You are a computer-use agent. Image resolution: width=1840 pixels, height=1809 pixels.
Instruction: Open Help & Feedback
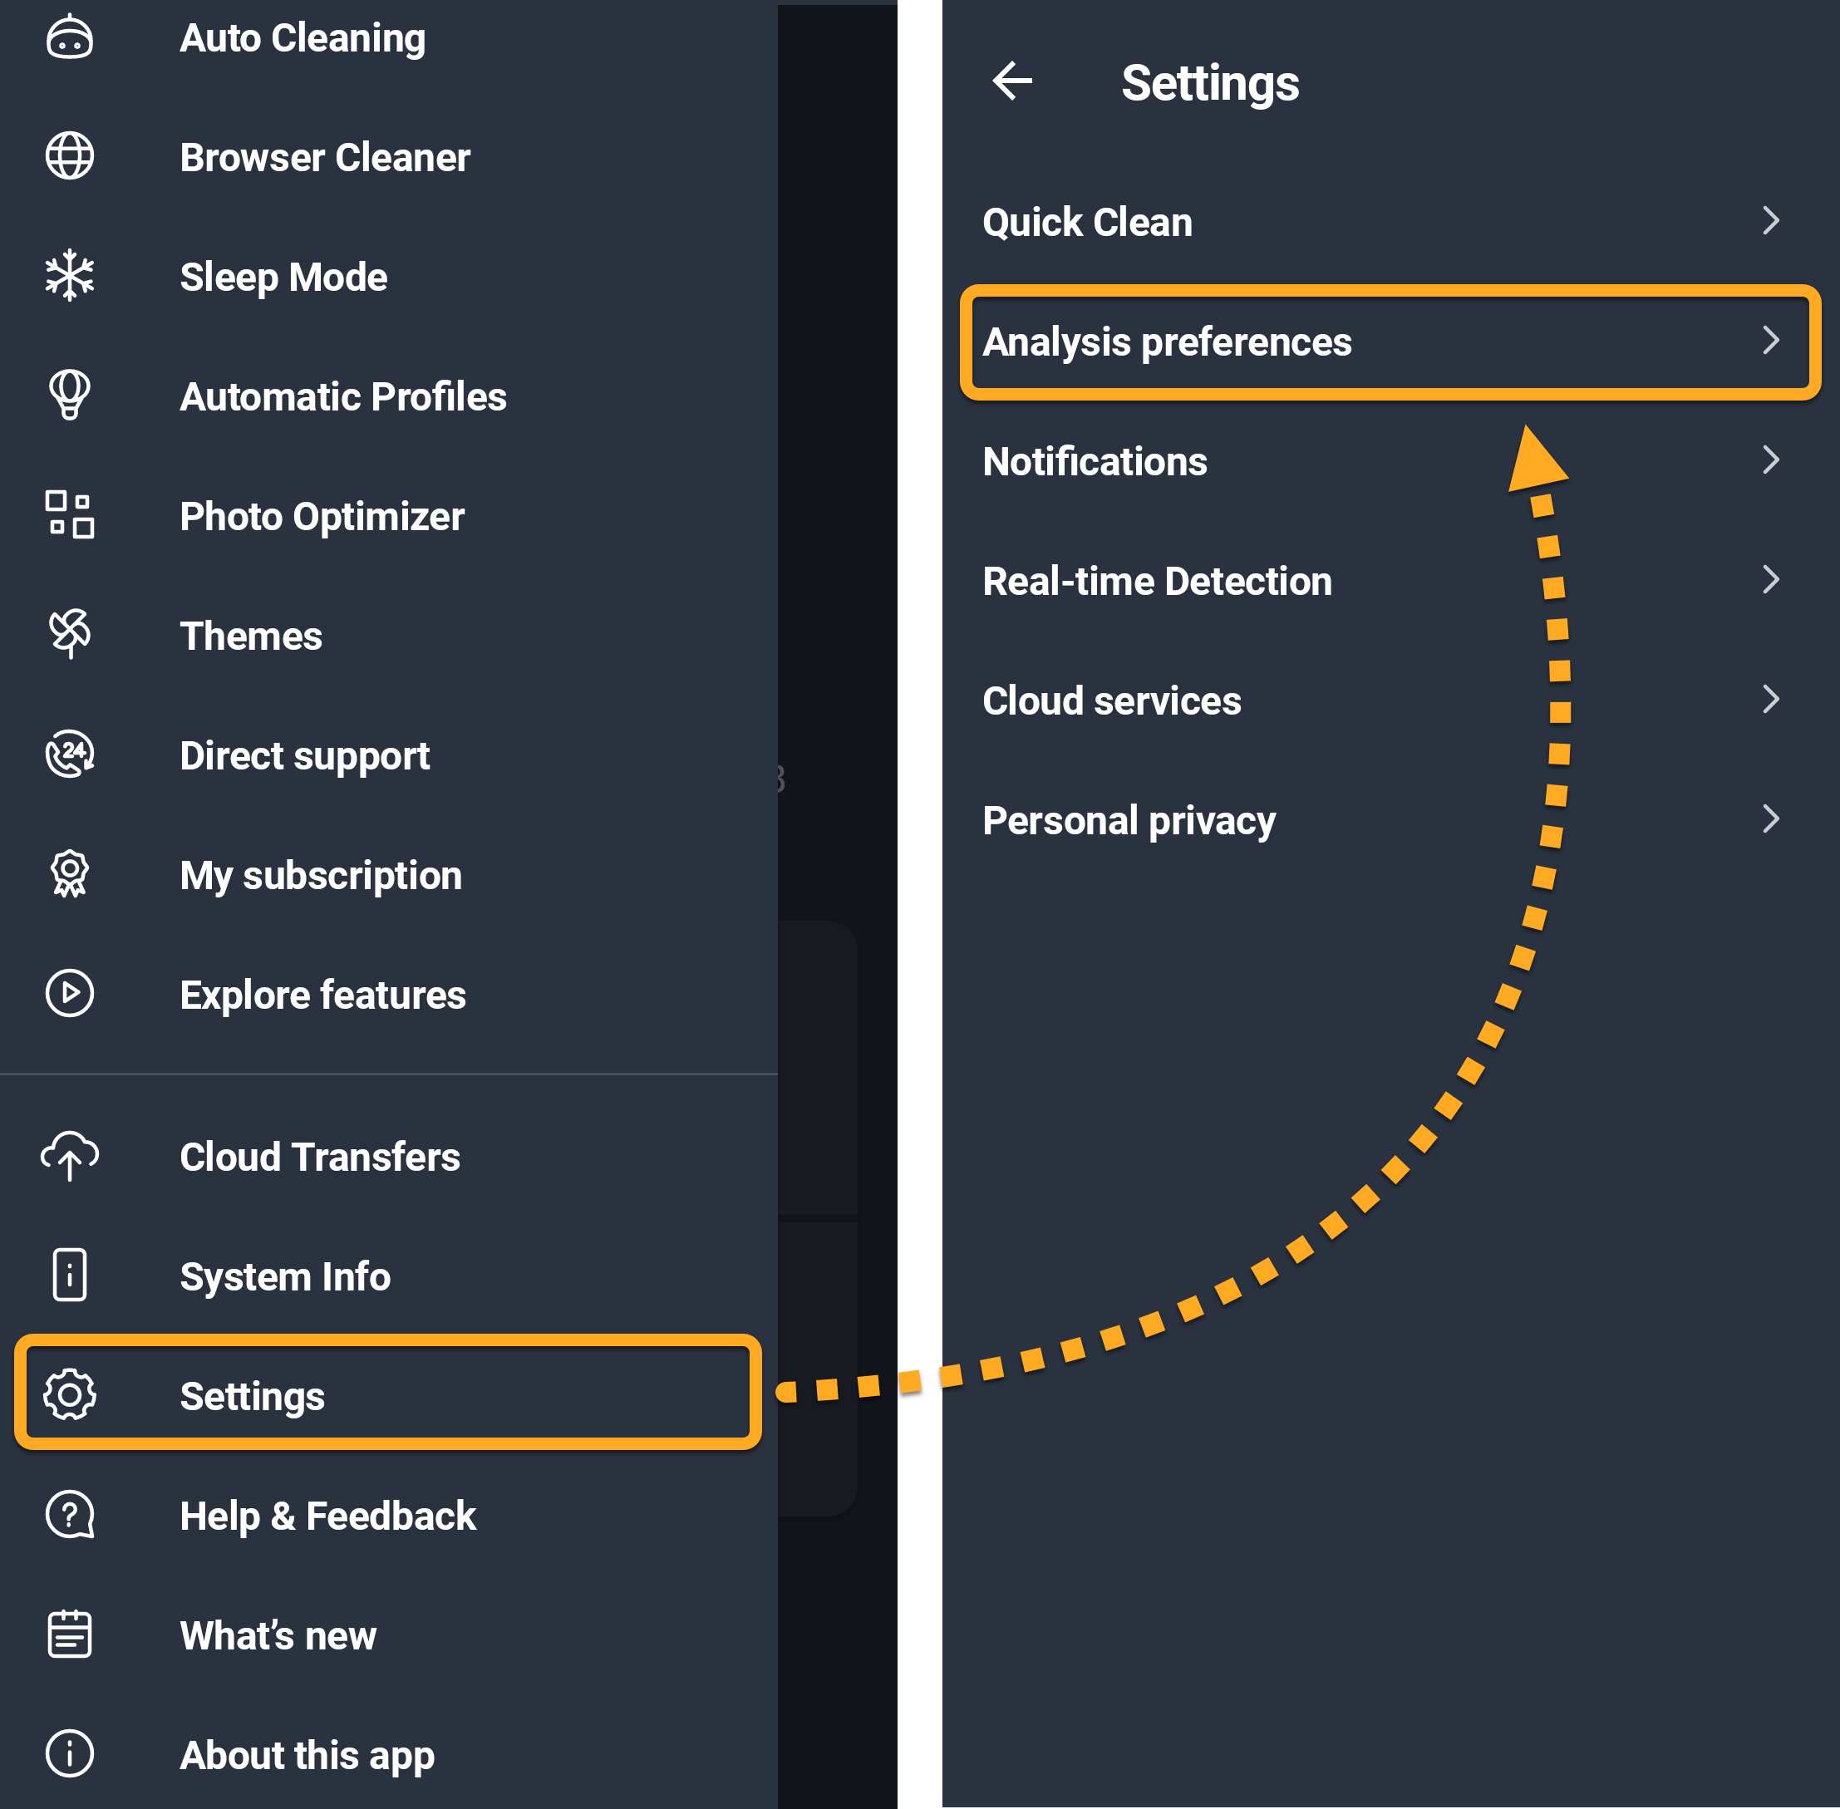pyautogui.click(x=327, y=1516)
